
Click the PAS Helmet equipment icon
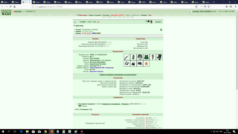pyautogui.click(x=140, y=57)
